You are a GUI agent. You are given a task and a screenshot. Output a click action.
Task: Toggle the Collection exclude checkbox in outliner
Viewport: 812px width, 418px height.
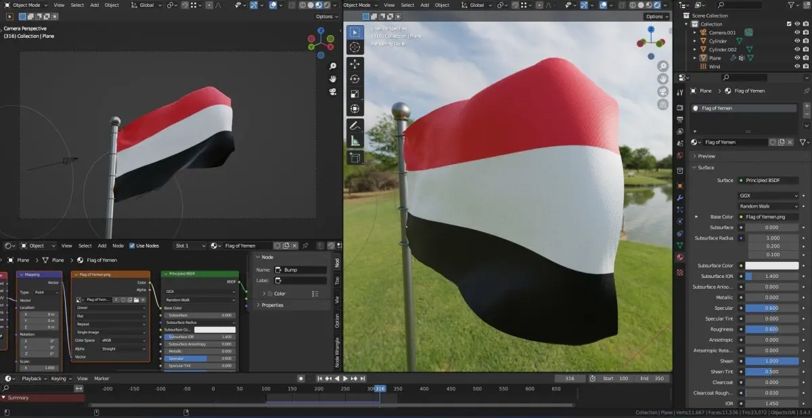[x=789, y=24]
